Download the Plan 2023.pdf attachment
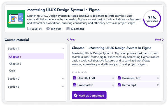The image size is (168, 106). click(x=113, y=78)
